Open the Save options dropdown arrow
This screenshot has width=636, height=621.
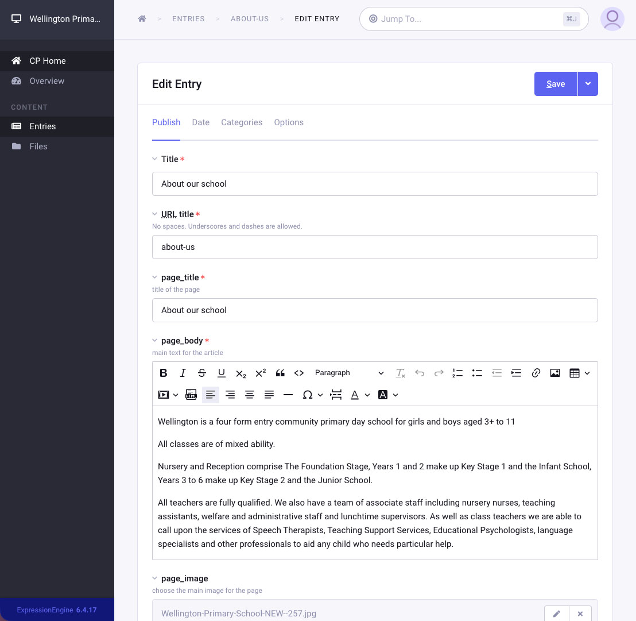click(x=588, y=84)
